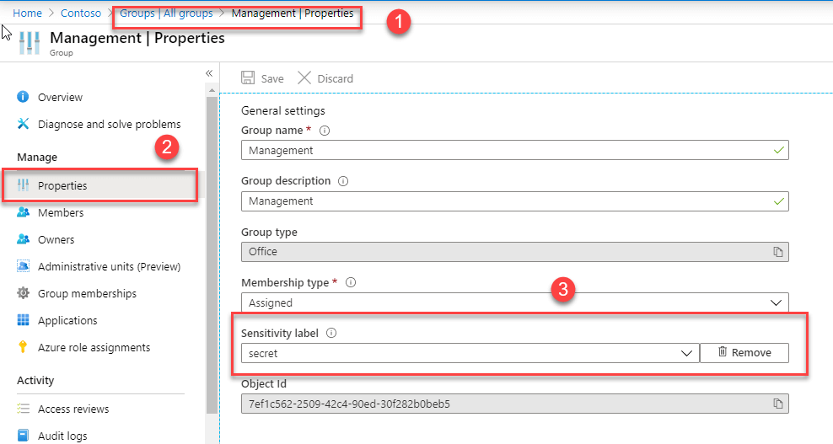Click info icon beside Group name

coord(325,131)
